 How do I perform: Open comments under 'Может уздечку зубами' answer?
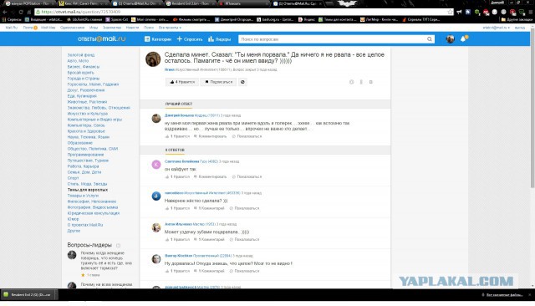209,239
